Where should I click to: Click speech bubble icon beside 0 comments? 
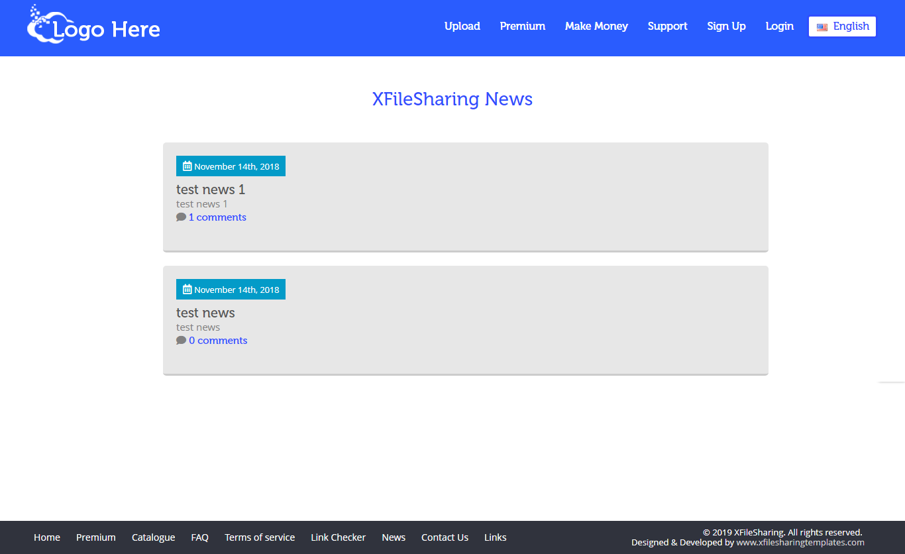(181, 340)
